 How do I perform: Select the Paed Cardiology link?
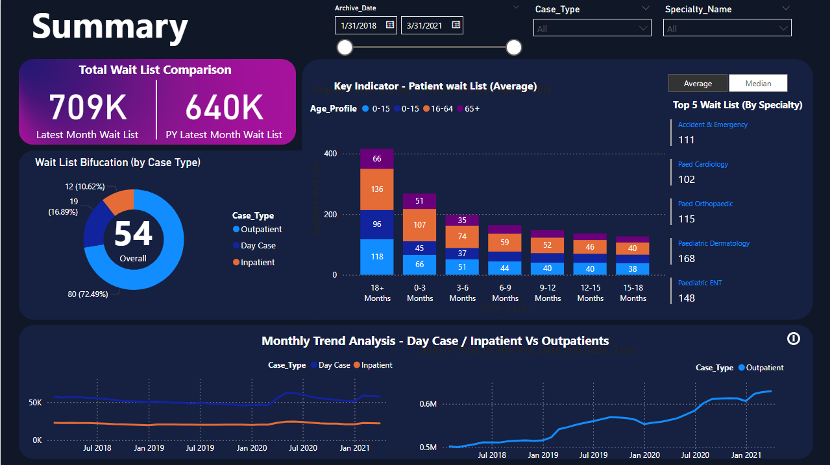tap(703, 164)
